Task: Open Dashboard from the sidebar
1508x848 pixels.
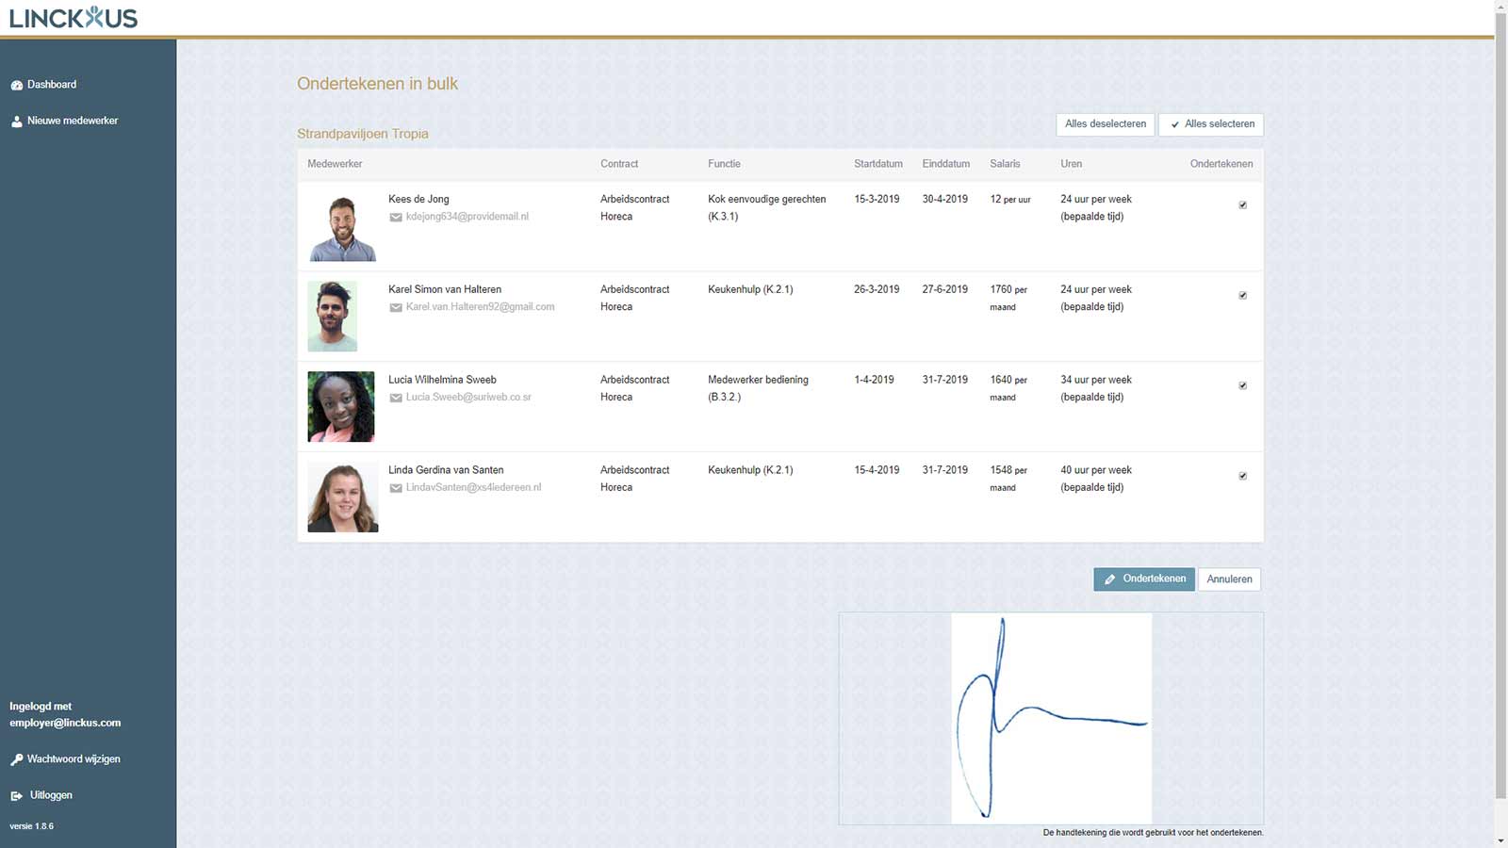Action: 52,85
